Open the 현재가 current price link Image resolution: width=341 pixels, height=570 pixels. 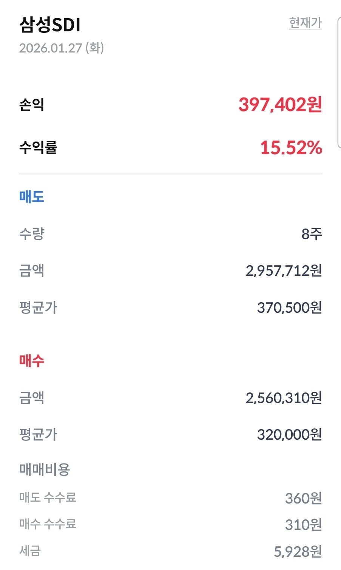[x=305, y=23]
